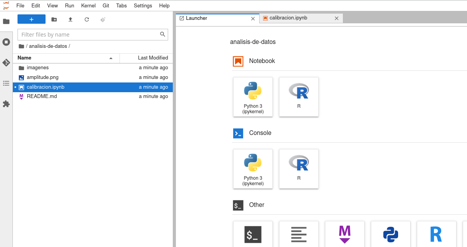467x247 pixels.
Task: Refresh the file list icon
Action: 87,19
